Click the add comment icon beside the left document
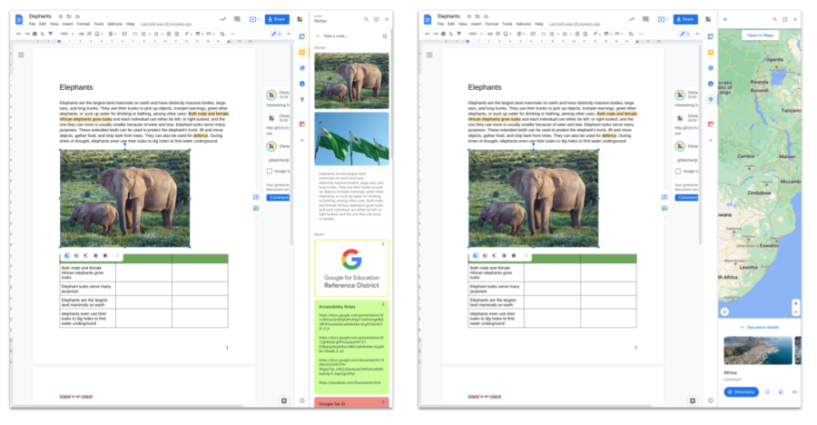This screenshot has width=817, height=425. (x=256, y=197)
